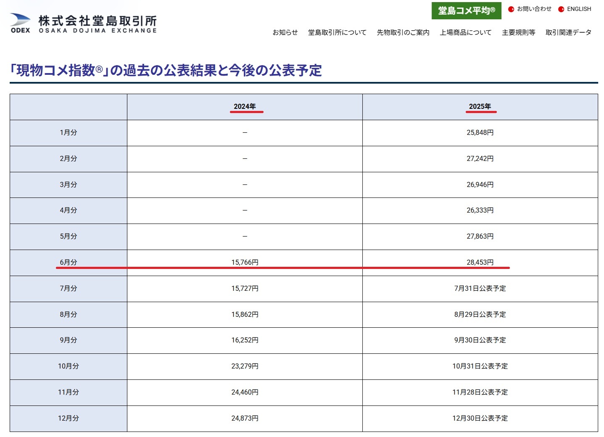The width and height of the screenshot is (604, 437).
Task: Click the 2025年 column header
Action: (x=480, y=106)
